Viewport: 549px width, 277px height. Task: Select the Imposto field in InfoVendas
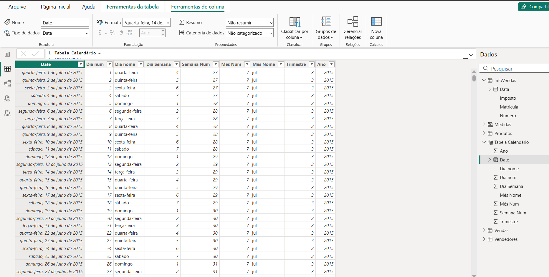(x=508, y=98)
